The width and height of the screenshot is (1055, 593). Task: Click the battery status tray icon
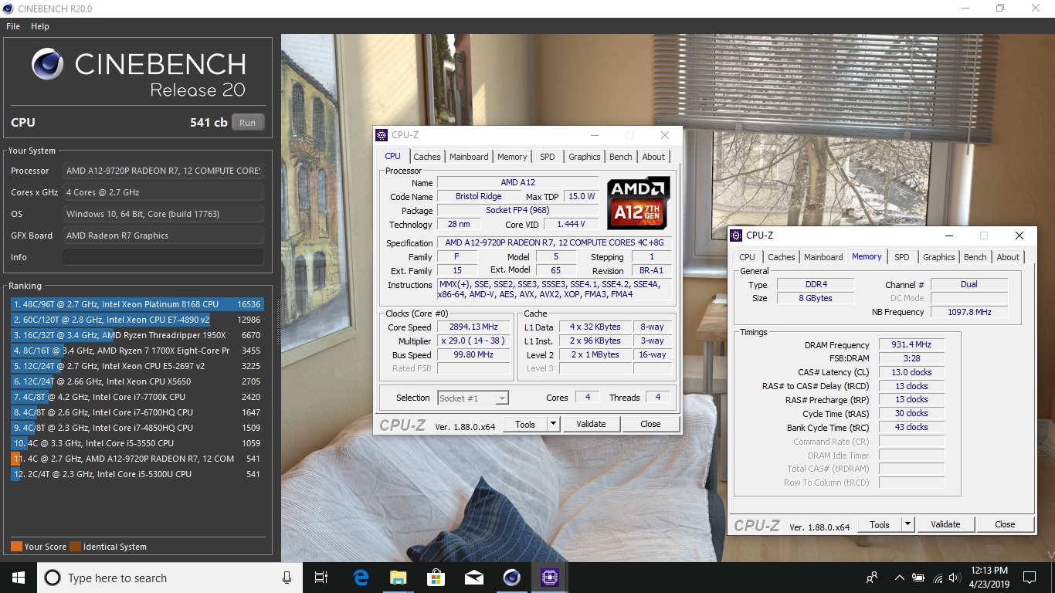click(919, 578)
